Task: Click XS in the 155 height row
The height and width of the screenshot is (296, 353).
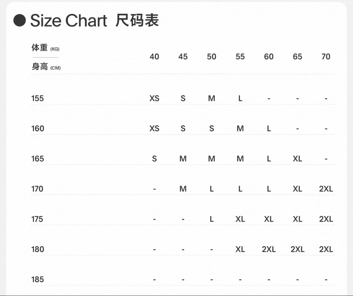Action: pos(154,98)
